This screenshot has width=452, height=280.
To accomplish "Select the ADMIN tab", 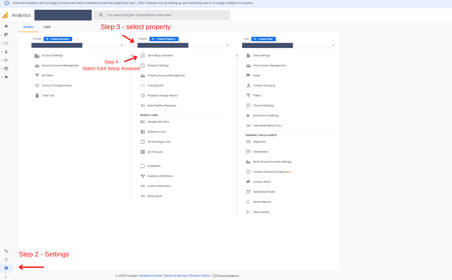I will [x=28, y=27].
